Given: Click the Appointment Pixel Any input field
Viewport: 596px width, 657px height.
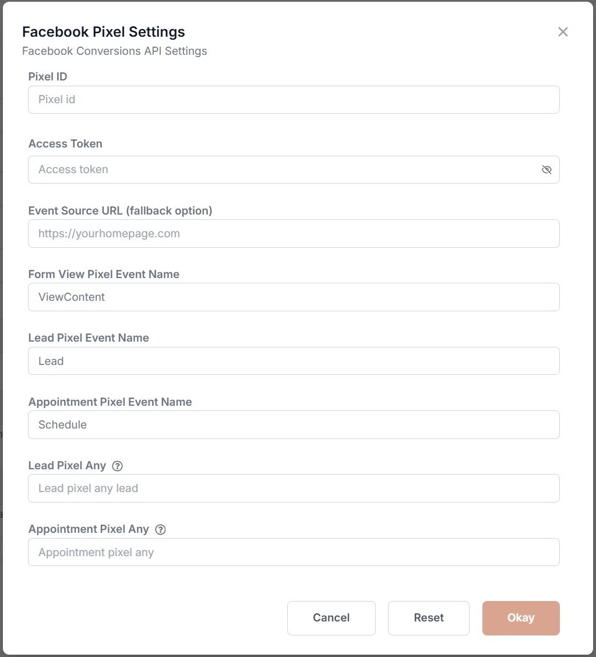Looking at the screenshot, I should point(294,552).
